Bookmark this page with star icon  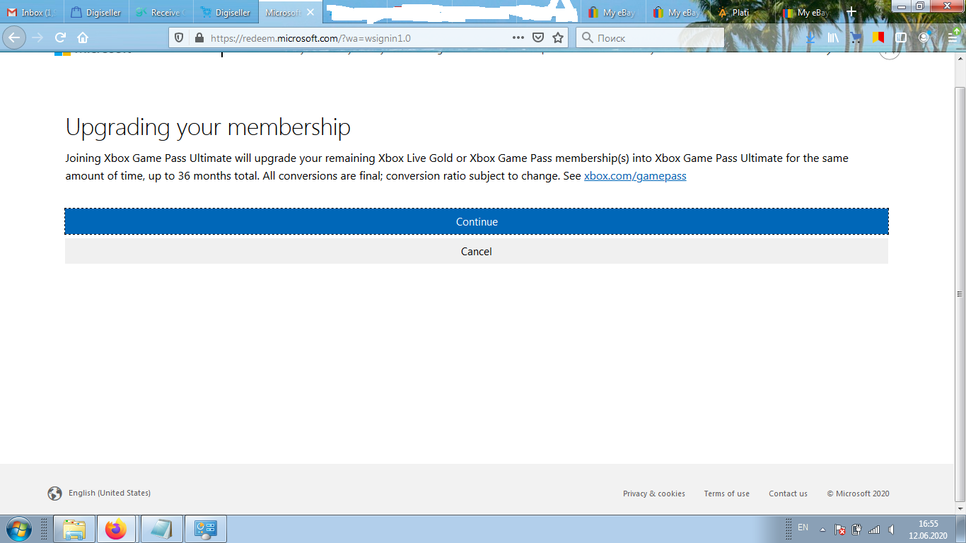(558, 37)
